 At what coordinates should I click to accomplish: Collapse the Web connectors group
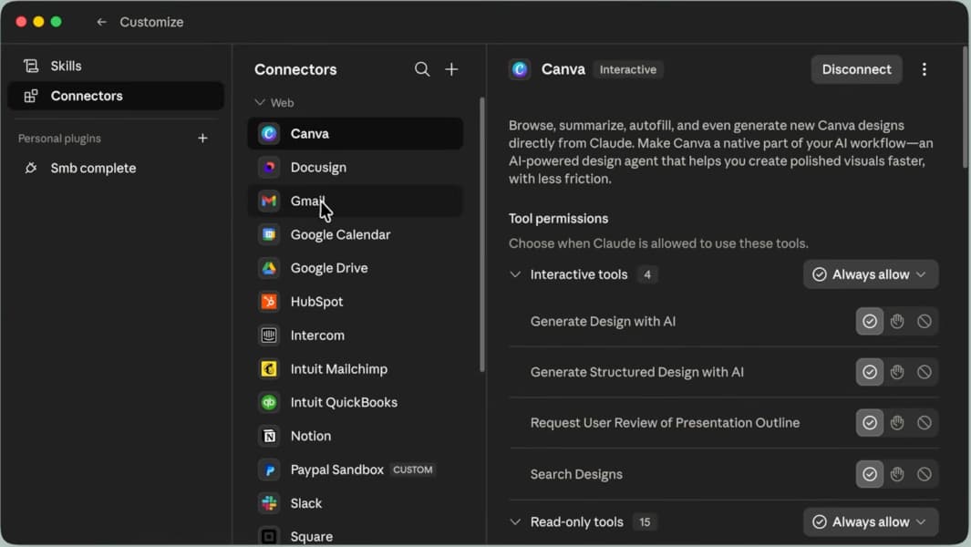pos(274,103)
